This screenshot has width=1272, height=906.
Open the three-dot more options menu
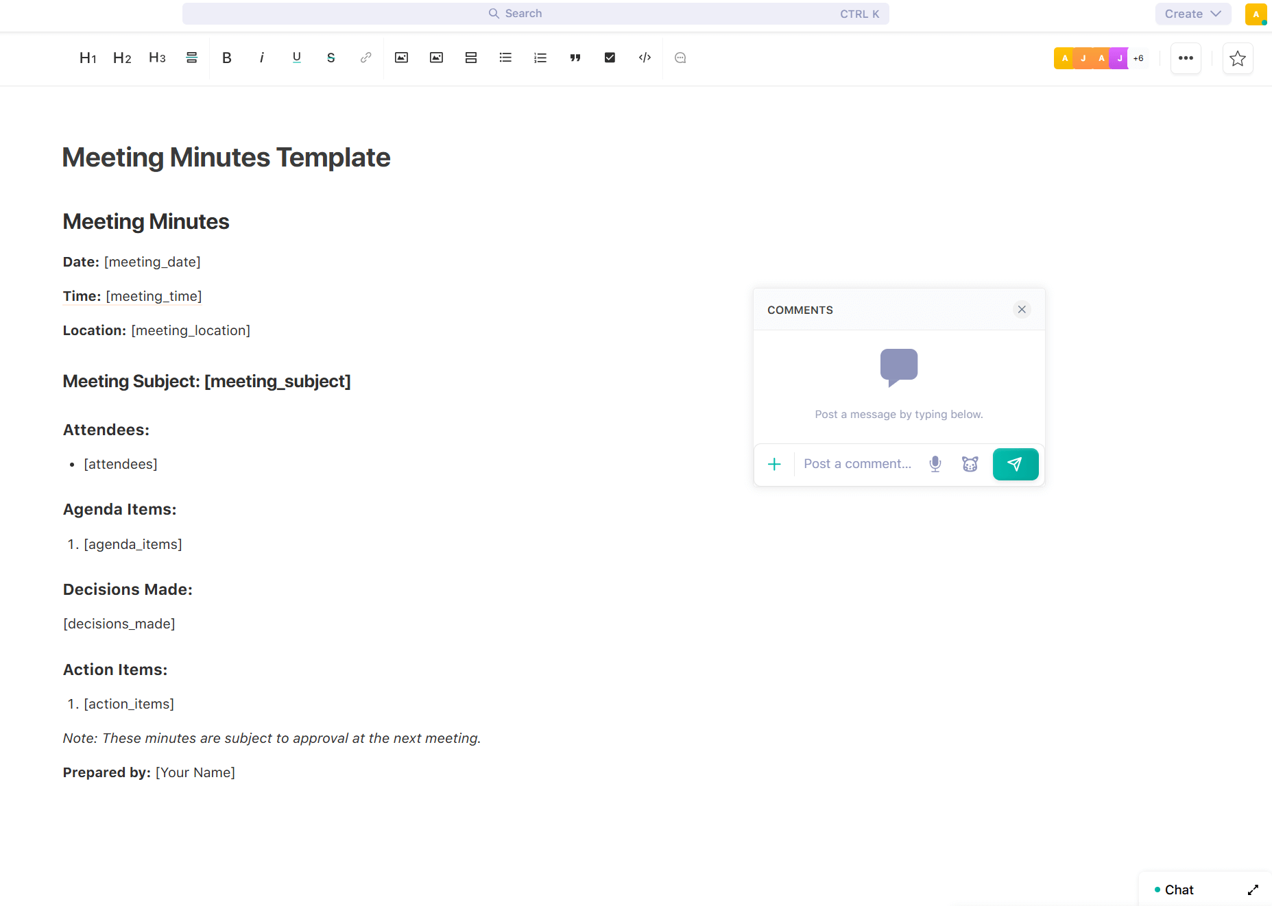pyautogui.click(x=1186, y=58)
